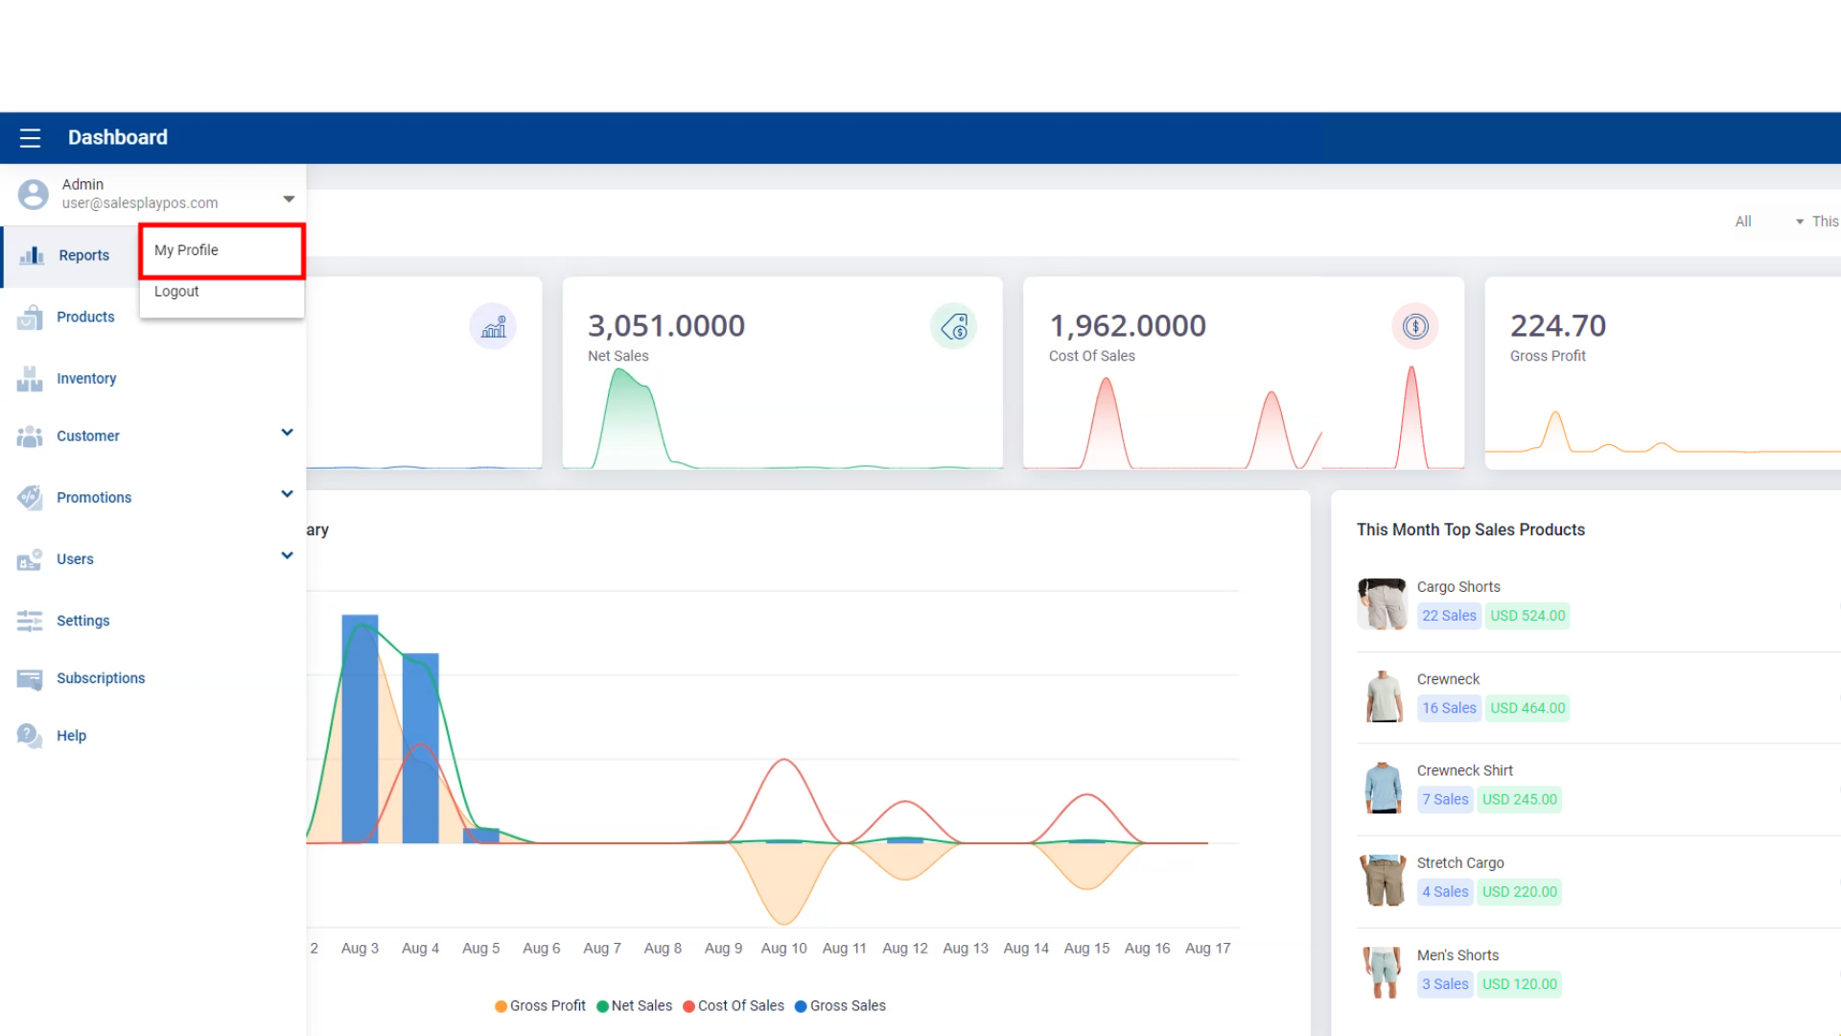Click the Cost Of Sales dollar icon
The width and height of the screenshot is (1841, 1036).
(1415, 327)
